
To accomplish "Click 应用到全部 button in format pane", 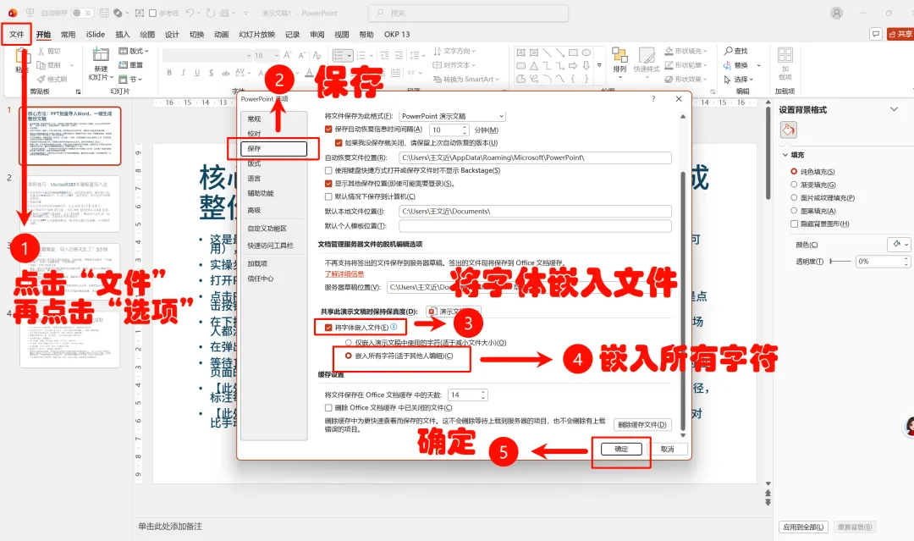I will tap(803, 527).
